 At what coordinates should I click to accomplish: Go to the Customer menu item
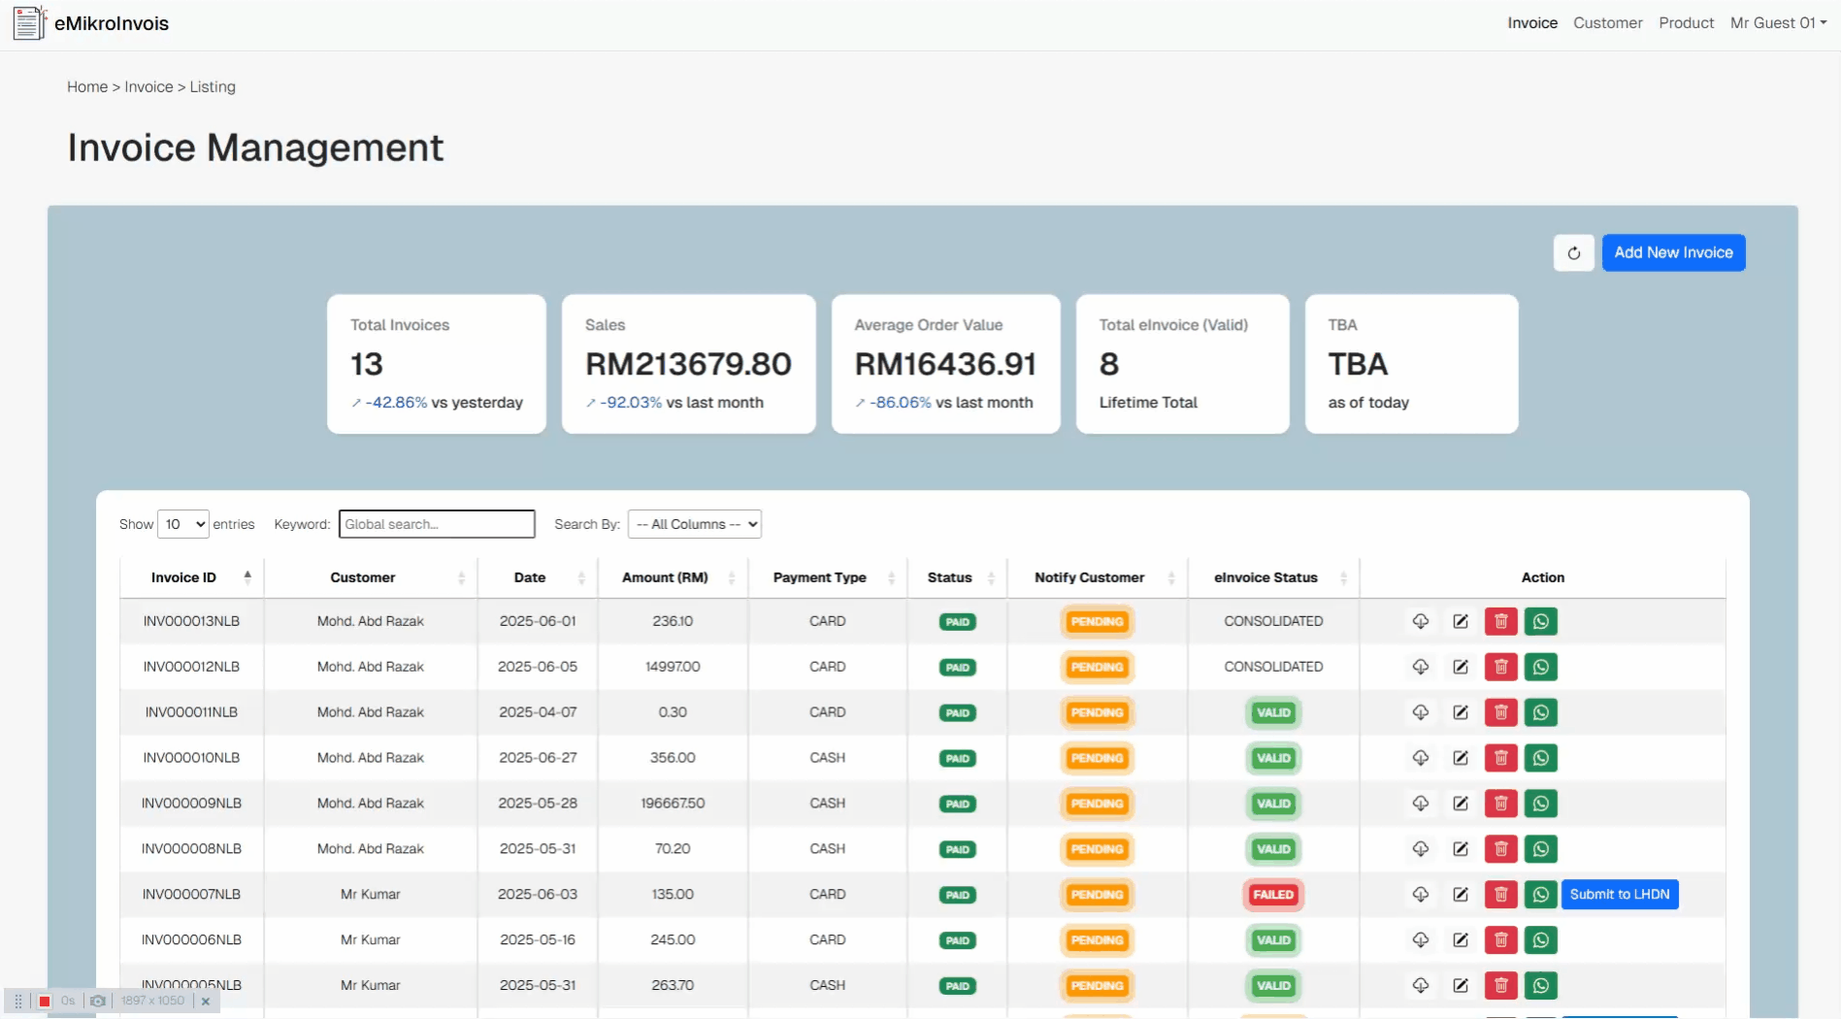(1607, 23)
